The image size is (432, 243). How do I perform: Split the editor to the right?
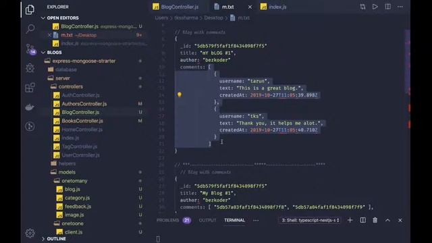pos(387,7)
